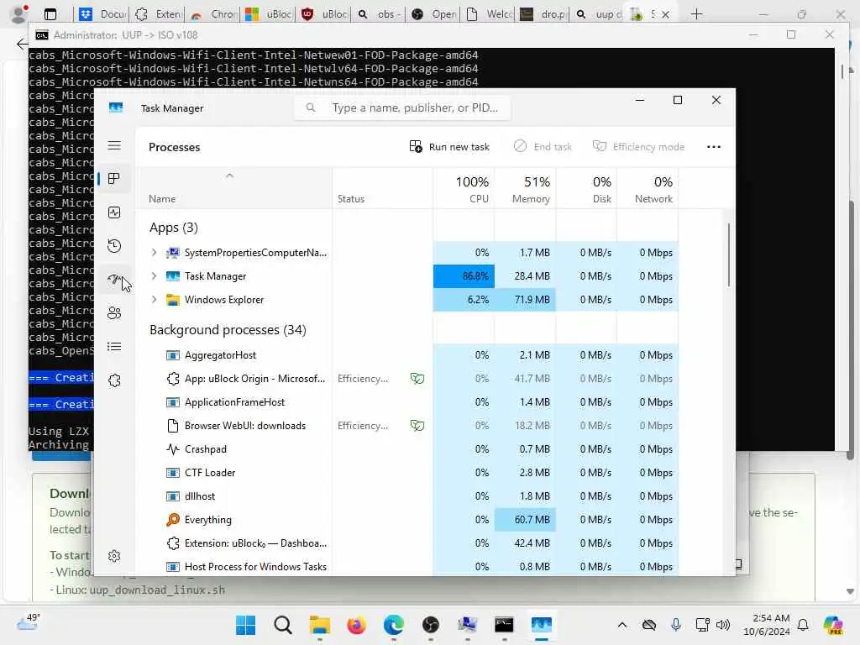Open the Startup apps page icon

[x=114, y=280]
